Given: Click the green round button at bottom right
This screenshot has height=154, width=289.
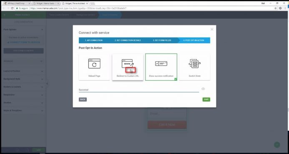Looking at the screenshot, I should click(x=277, y=144).
